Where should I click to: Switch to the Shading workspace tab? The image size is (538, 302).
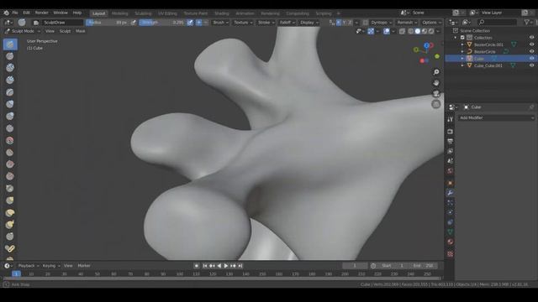(222, 13)
